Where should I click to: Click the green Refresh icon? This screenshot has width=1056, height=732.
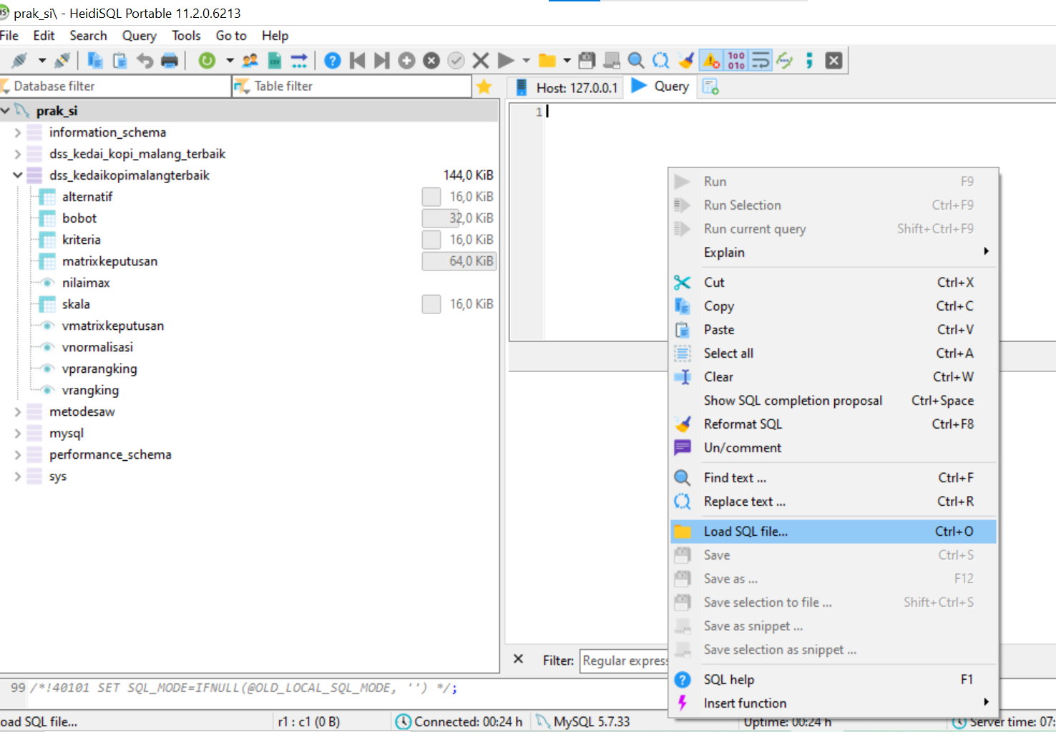coord(207,61)
